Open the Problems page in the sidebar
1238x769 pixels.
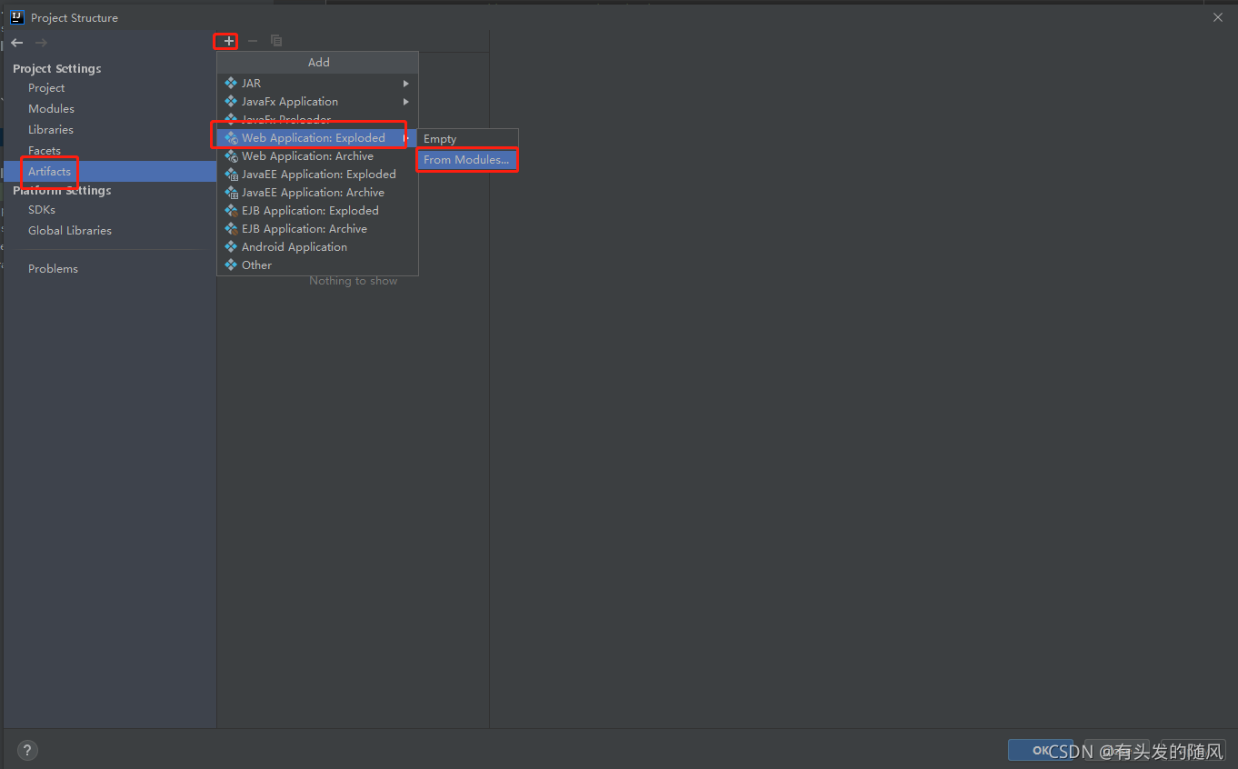pyautogui.click(x=53, y=269)
